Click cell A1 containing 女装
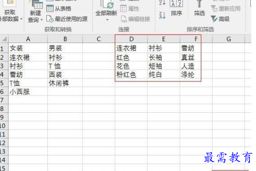The height and width of the screenshot is (171, 256). [28, 48]
